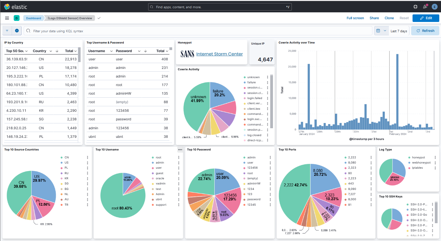This screenshot has height=241, width=441.
Task: Click the add filter plus icon
Action: 17,31
